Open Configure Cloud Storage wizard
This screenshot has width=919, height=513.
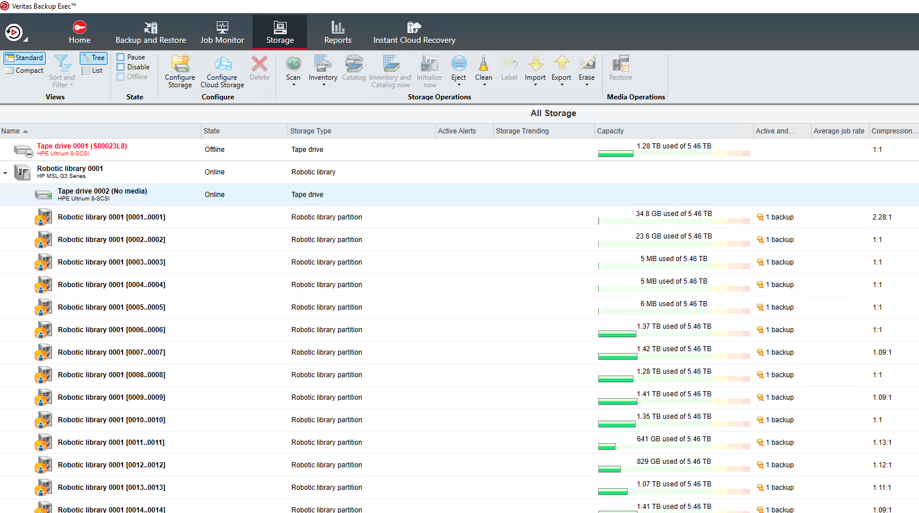pyautogui.click(x=223, y=64)
